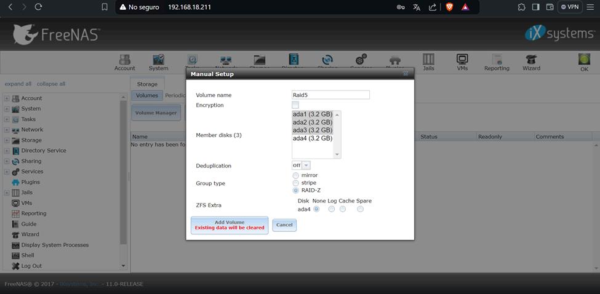This screenshot has width=600, height=294.
Task: Set ada4 ZFS extra to Cache
Action: (343, 209)
